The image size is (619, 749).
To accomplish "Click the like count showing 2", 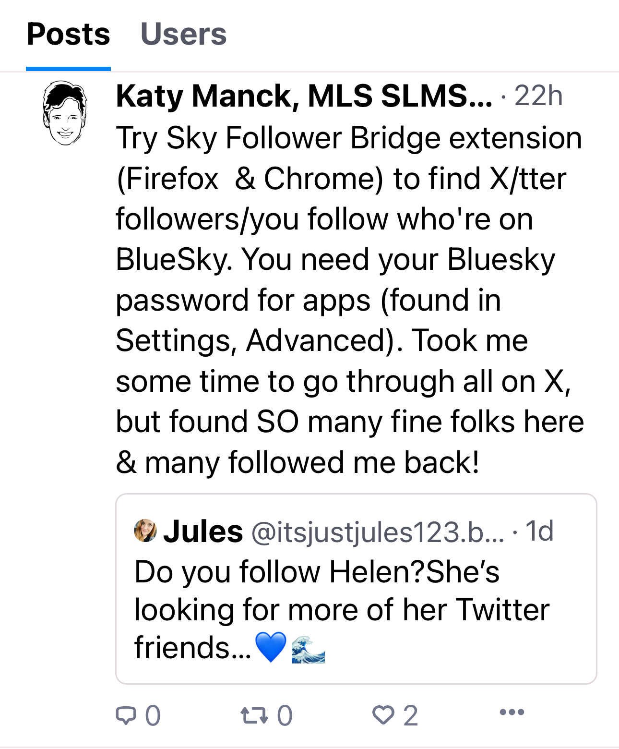I will pos(410,715).
